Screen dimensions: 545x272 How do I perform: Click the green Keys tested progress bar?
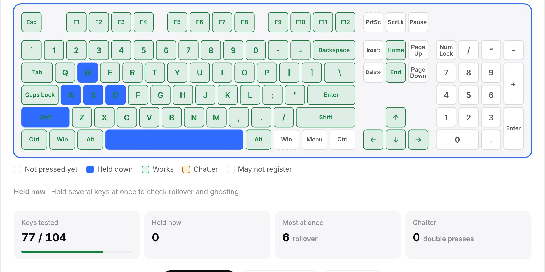pos(62,251)
